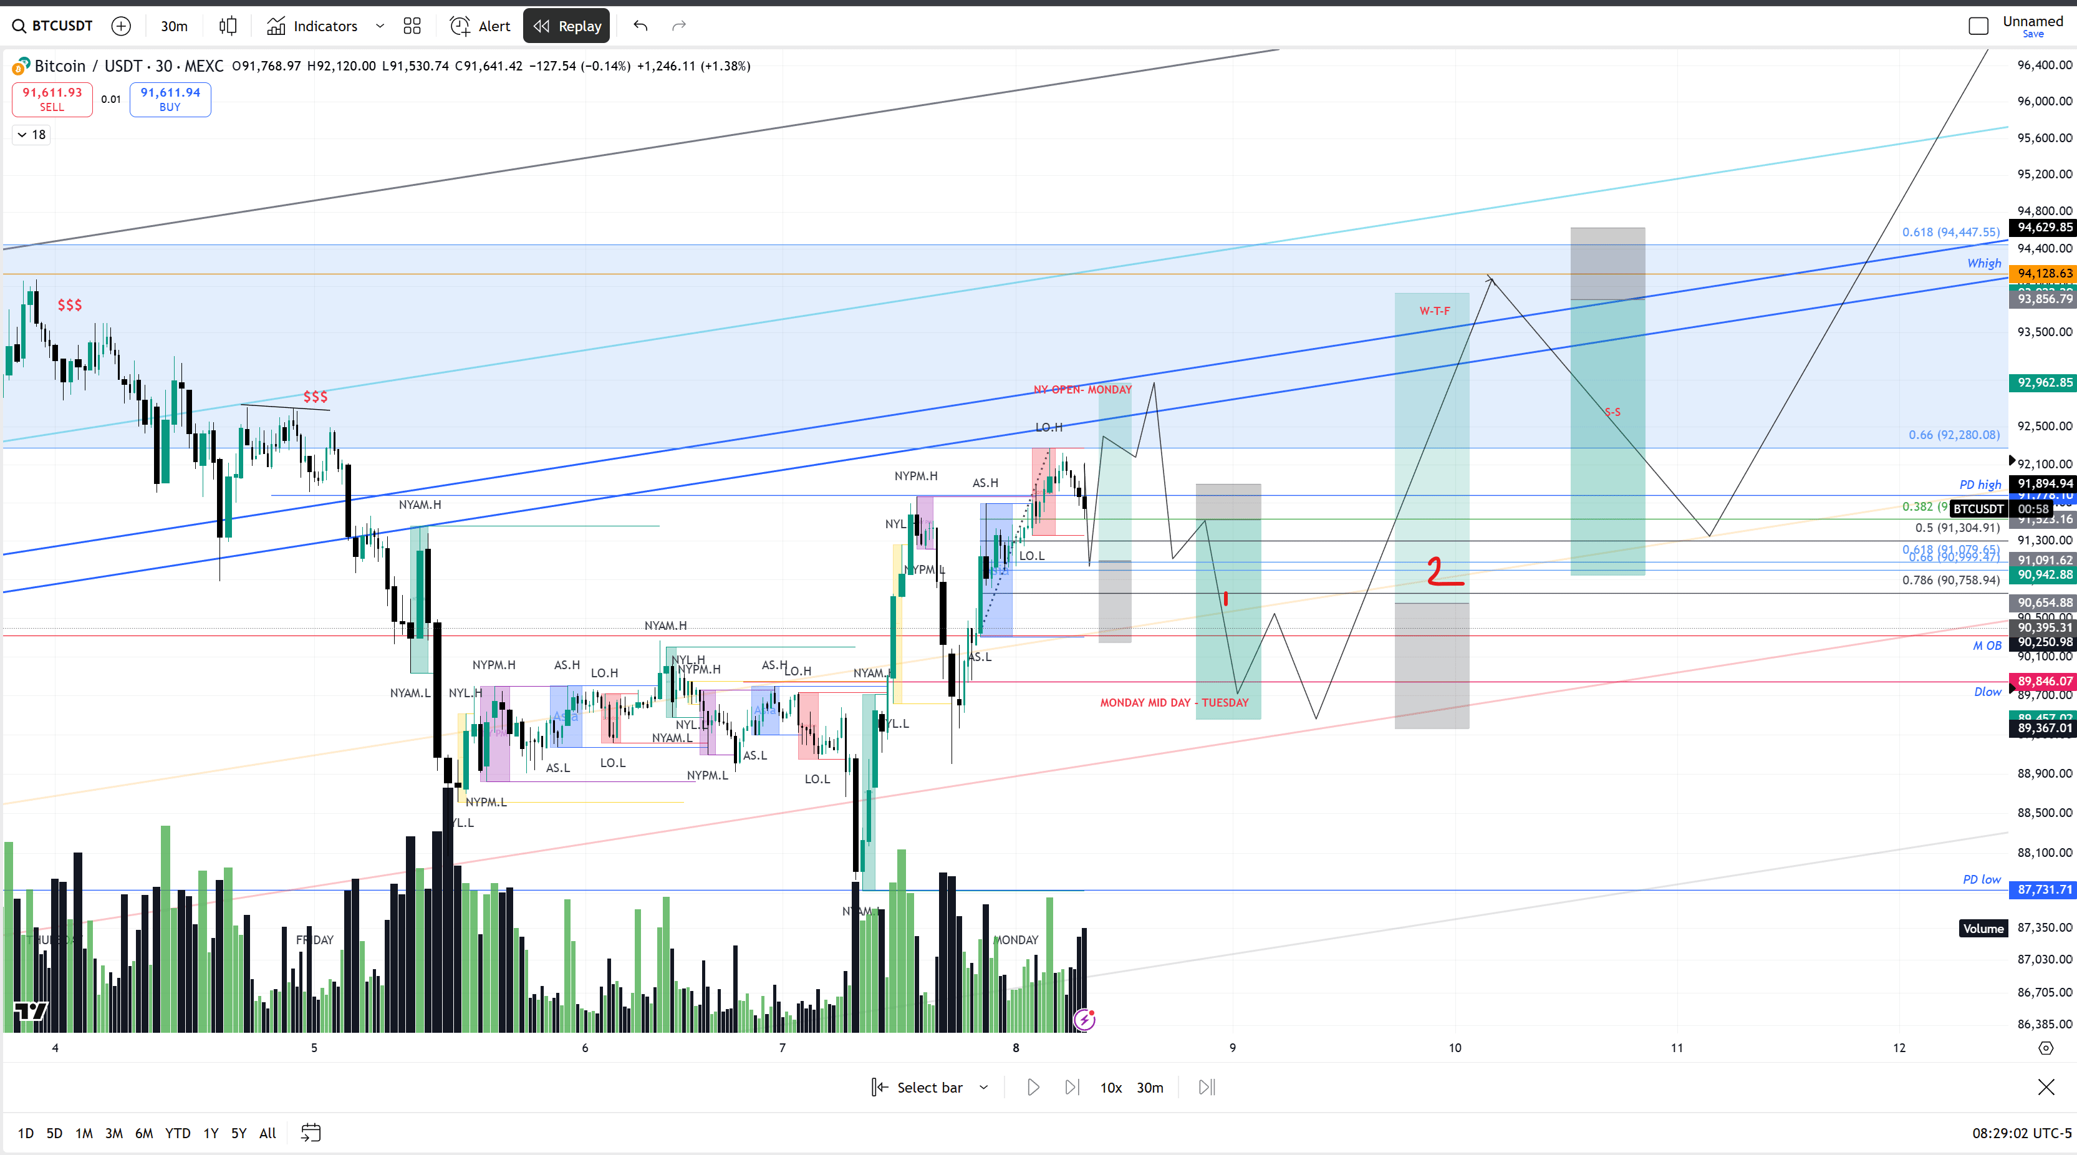The width and height of the screenshot is (2077, 1155).
Task: Open the go-to-date calendar icon
Action: tap(311, 1133)
